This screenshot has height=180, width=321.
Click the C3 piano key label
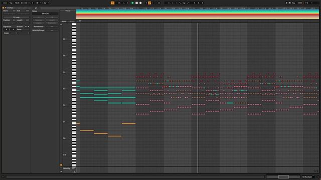click(x=64, y=89)
